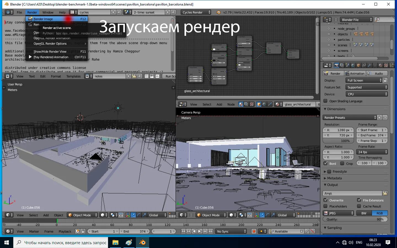The width and height of the screenshot is (397, 248).
Task: Open the Object properties tab
Action: (358, 65)
